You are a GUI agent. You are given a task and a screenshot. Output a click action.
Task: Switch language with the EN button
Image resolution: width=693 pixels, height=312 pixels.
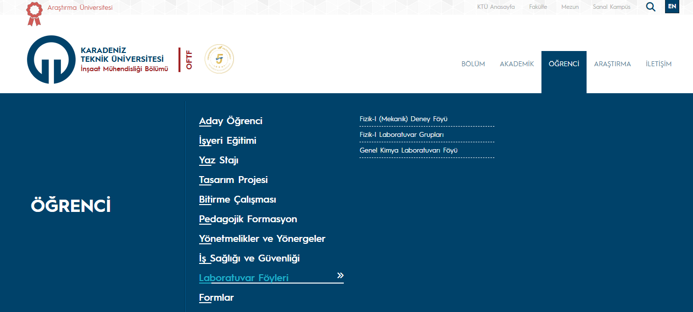click(672, 6)
